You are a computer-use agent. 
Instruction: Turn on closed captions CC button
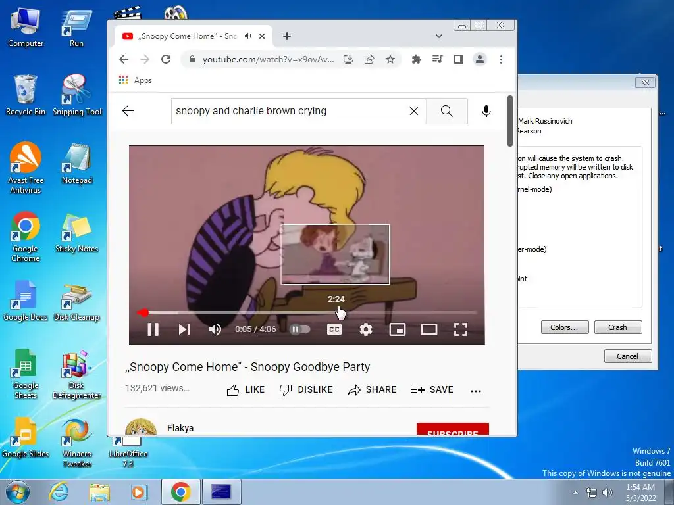[334, 329]
